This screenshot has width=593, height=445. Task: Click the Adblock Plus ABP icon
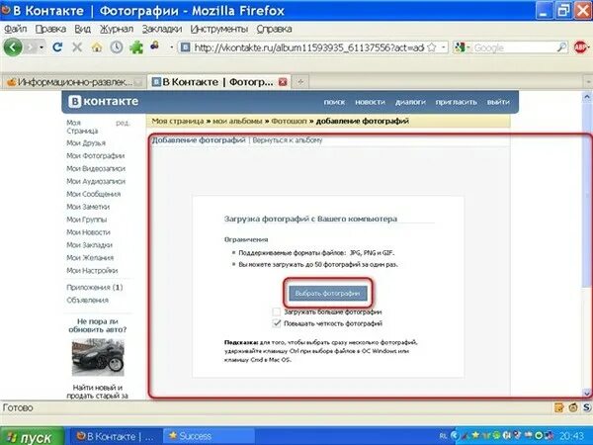tap(580, 47)
